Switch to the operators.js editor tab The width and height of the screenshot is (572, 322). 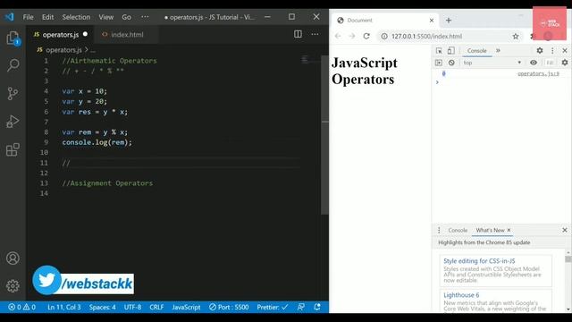[x=60, y=35]
